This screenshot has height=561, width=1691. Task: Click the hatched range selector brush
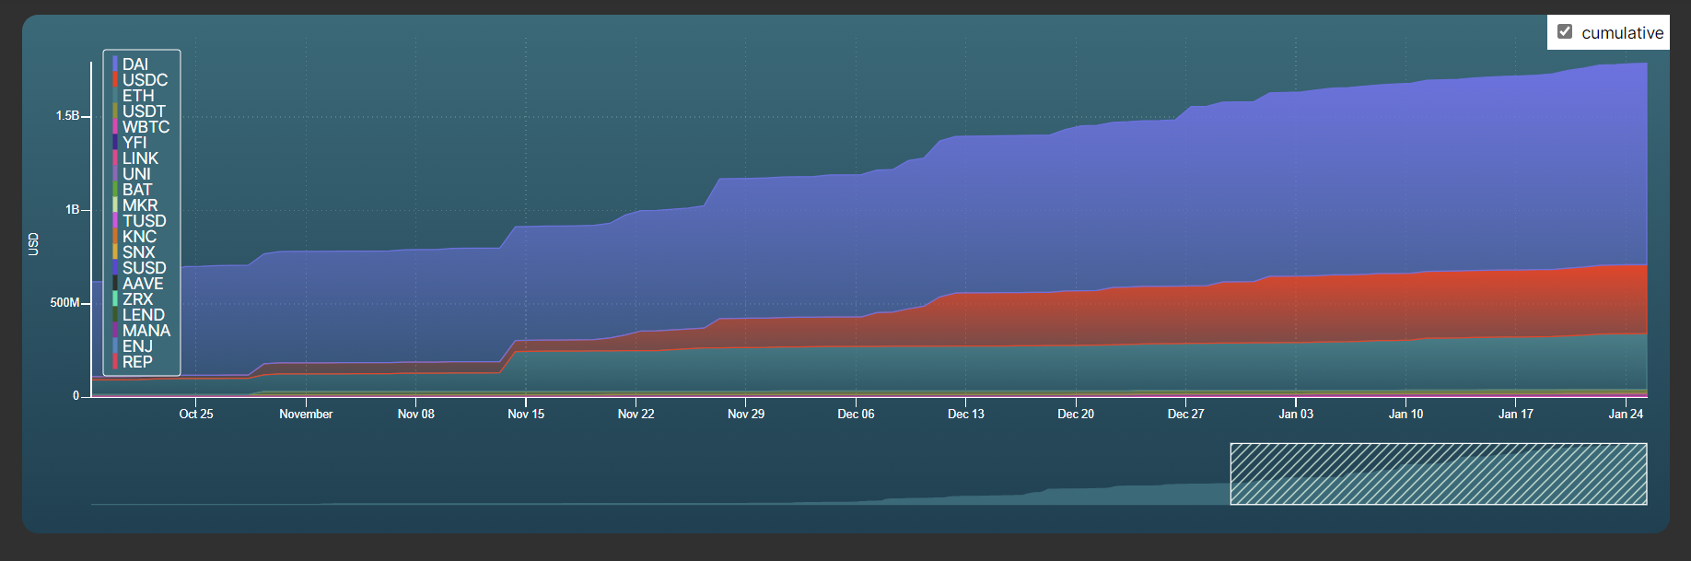tap(1438, 474)
